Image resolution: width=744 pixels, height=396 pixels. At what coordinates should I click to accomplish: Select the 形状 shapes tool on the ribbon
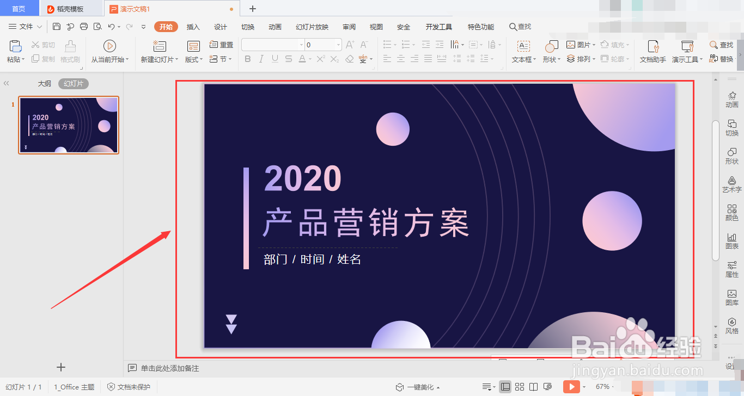[x=550, y=53]
